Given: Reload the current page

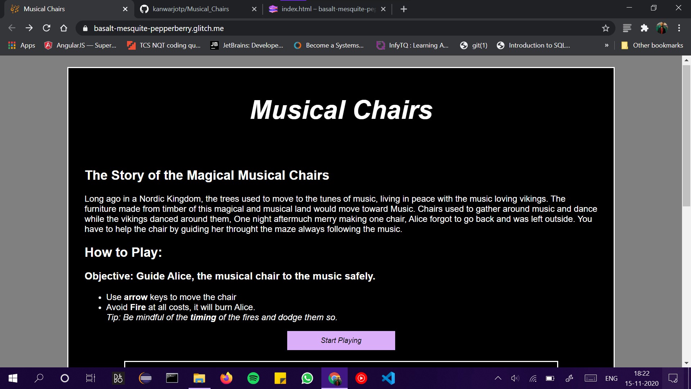Looking at the screenshot, I should click(x=46, y=28).
